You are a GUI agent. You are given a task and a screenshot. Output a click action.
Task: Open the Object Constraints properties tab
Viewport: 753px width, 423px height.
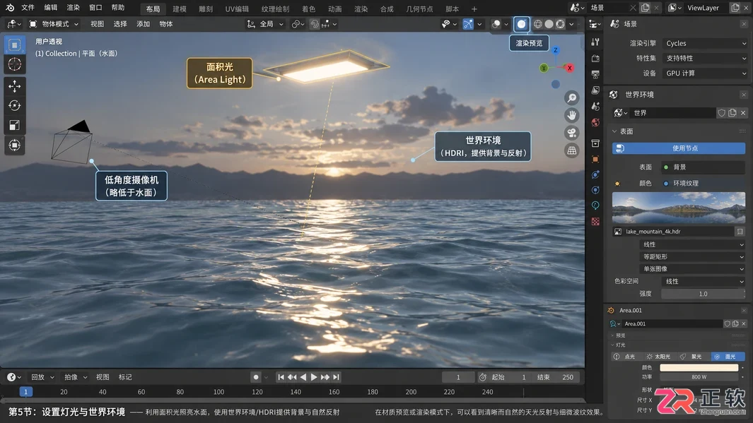click(x=595, y=205)
